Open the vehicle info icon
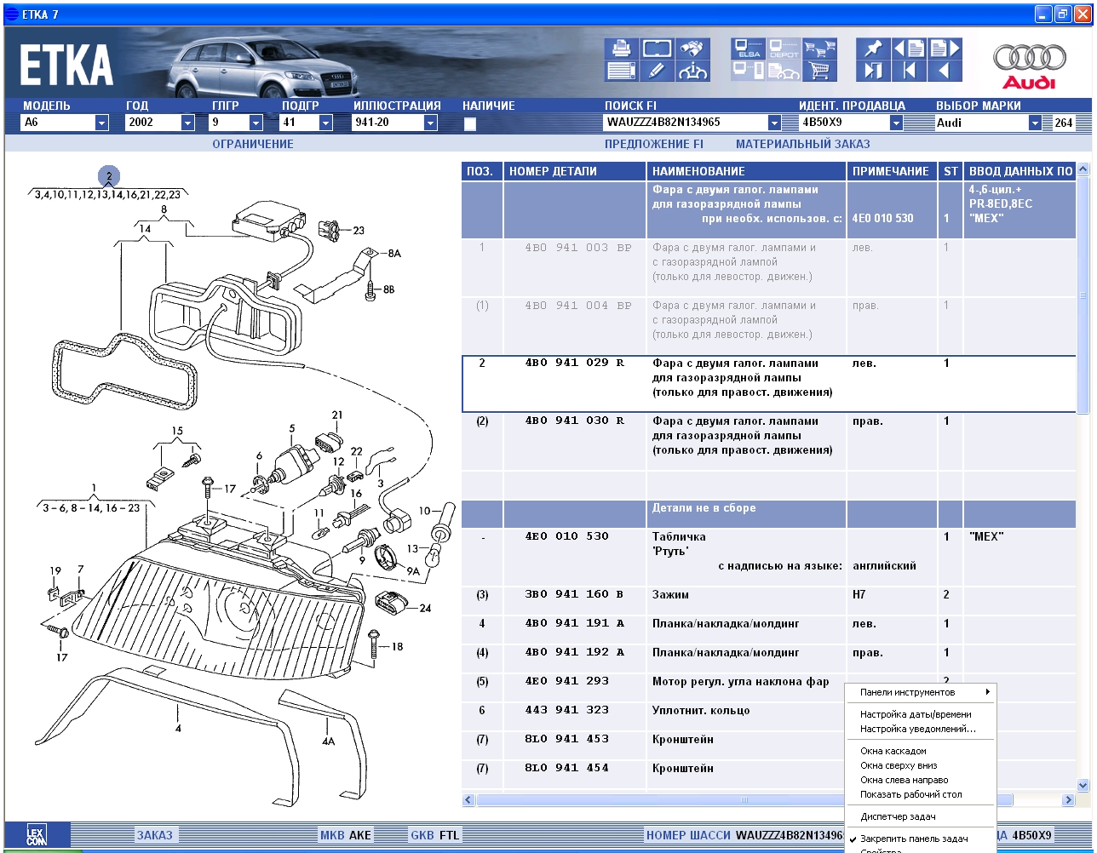The height and width of the screenshot is (853, 1097). 692,71
